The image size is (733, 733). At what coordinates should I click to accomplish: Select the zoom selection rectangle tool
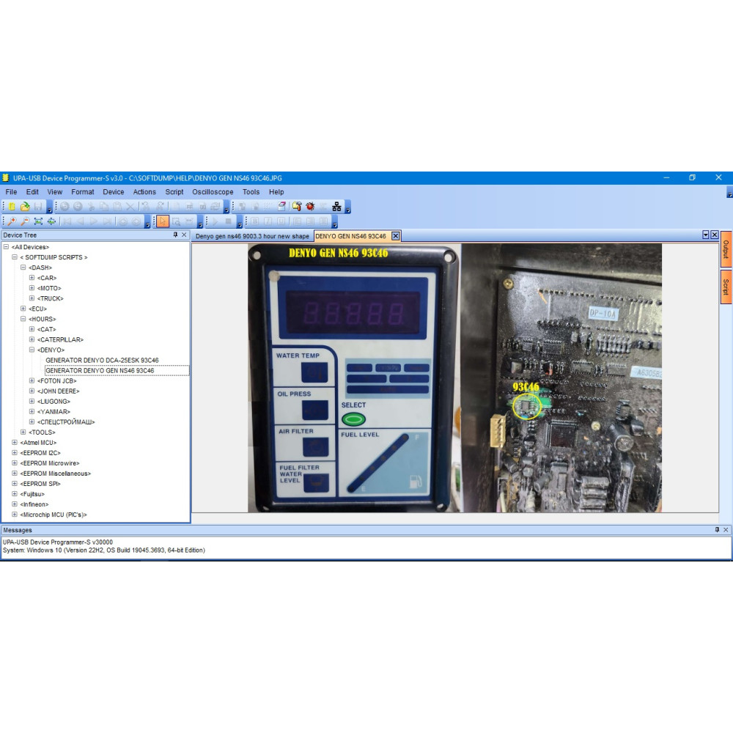coord(176,221)
